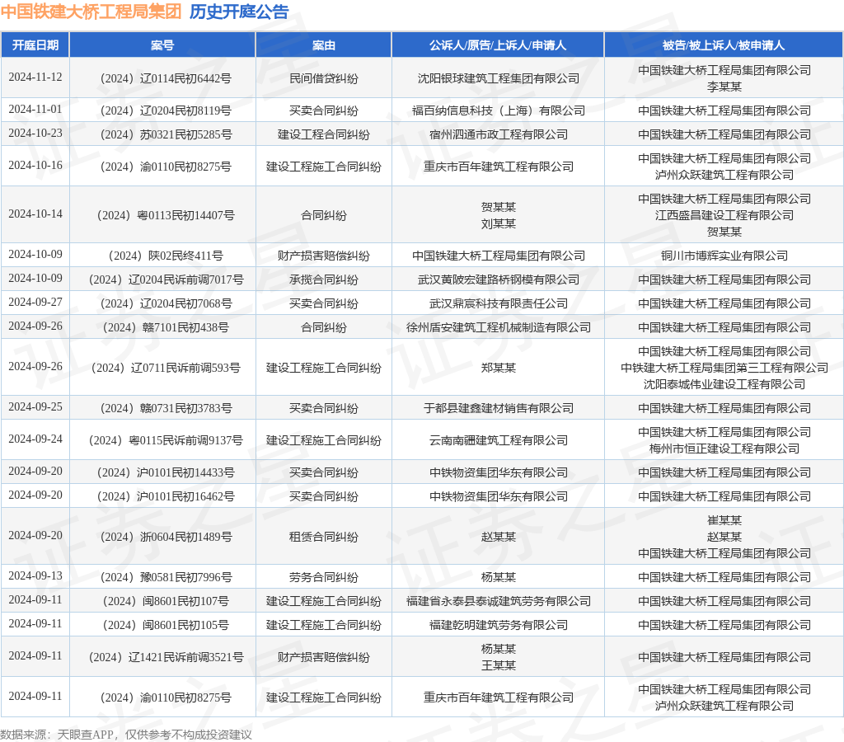Viewport: 844px width, 742px height.
Task: Click the 公诉人/原告/上诉人/申请人 column header
Action: click(x=498, y=45)
